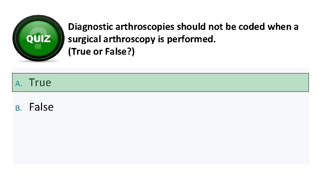Click the phrase surgical arthroscopy is performed
Viewport: 323px width, 181px height.
[141, 40]
